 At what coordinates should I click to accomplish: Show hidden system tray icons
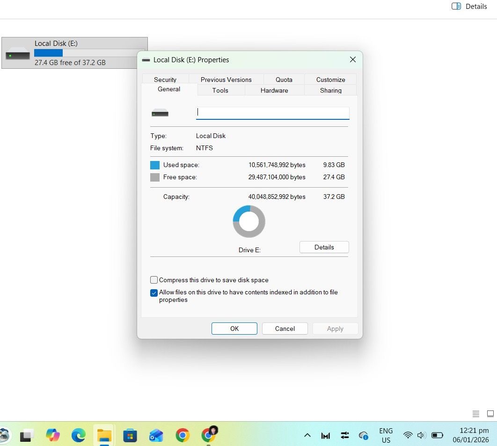307,435
